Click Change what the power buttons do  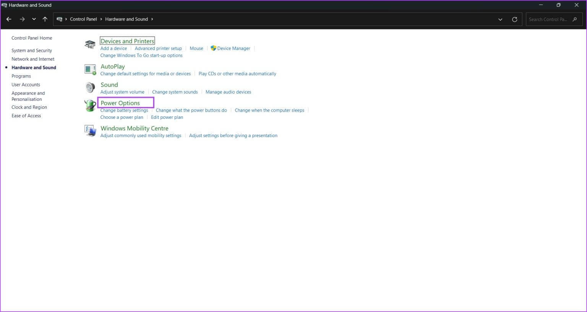(191, 110)
